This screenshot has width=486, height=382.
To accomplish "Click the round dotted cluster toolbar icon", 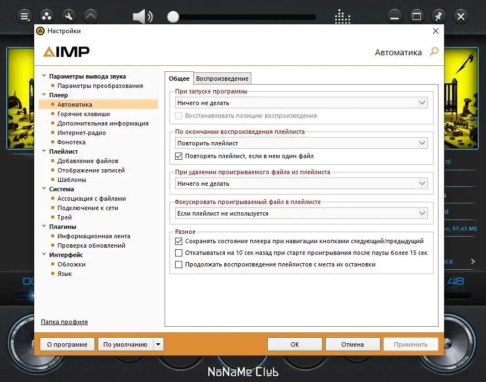I will pyautogui.click(x=46, y=16).
